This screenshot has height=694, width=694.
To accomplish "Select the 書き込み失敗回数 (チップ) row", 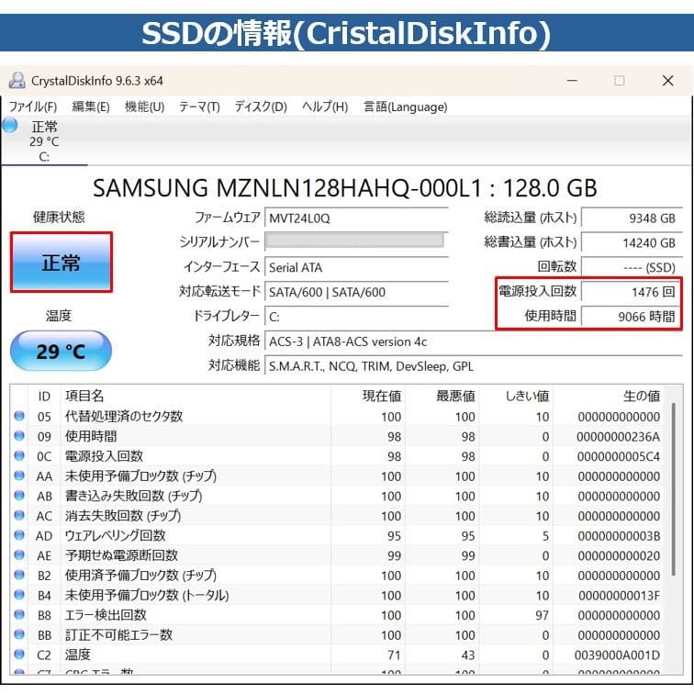I will tap(337, 496).
